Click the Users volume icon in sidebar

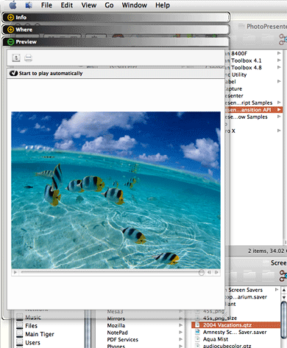pos(20,342)
